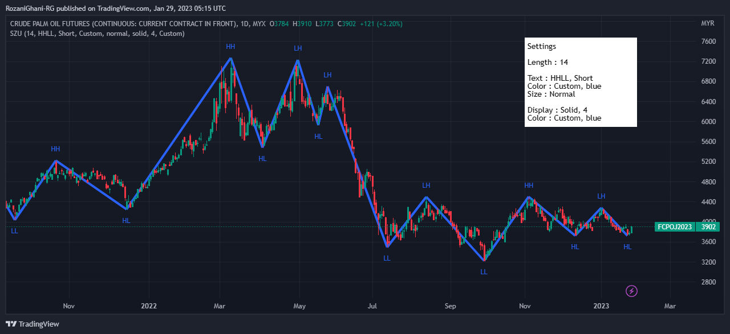Select the SZU indicator legend line

pos(98,34)
